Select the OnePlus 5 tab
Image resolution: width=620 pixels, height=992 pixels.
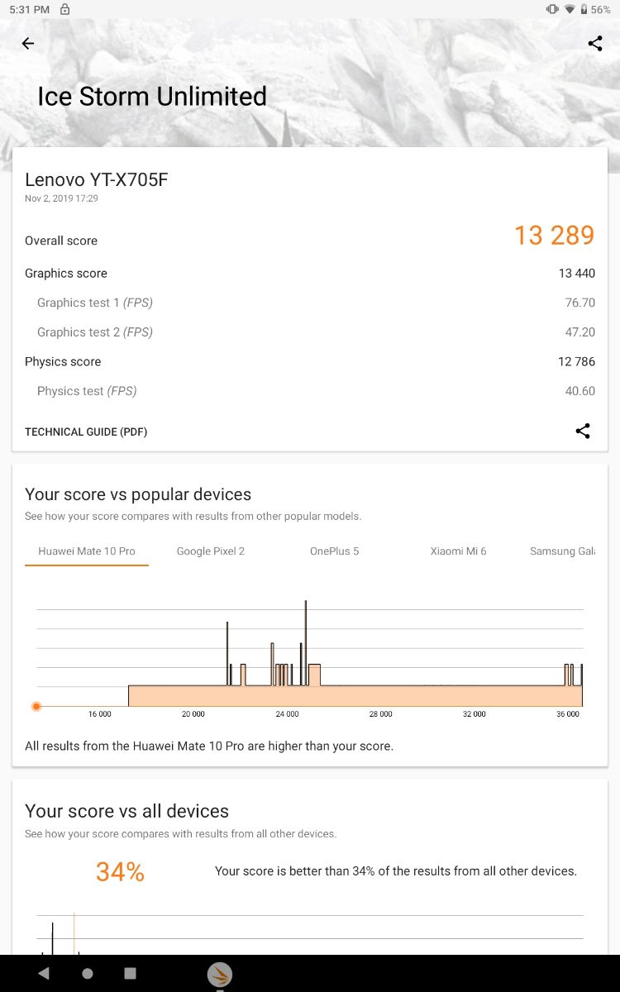click(334, 551)
